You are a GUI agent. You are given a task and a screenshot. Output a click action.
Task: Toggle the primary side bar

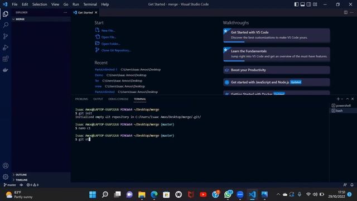pos(296,4)
